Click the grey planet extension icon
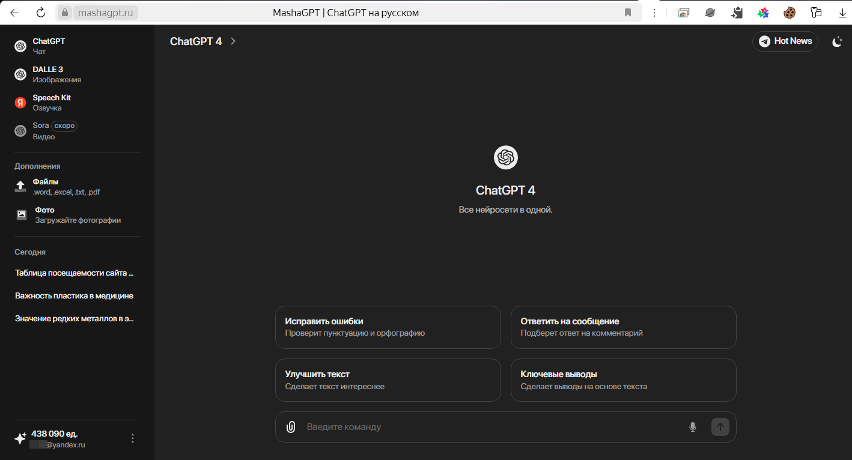This screenshot has height=460, width=852. pos(710,13)
